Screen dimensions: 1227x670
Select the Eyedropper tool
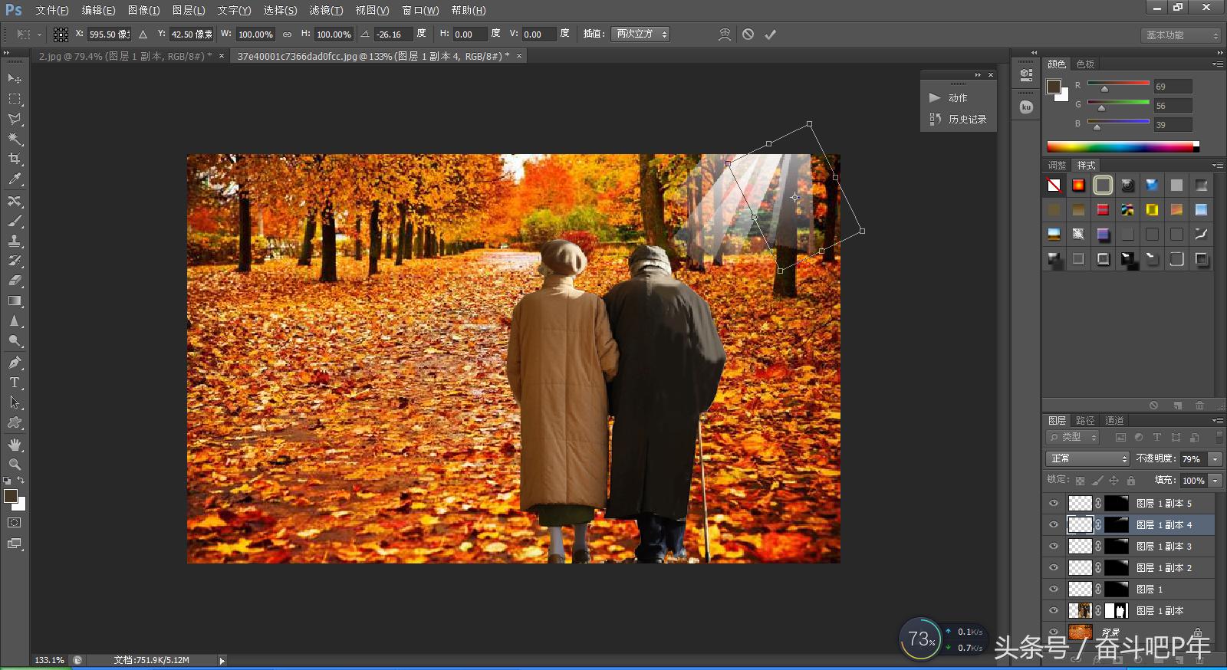15,179
